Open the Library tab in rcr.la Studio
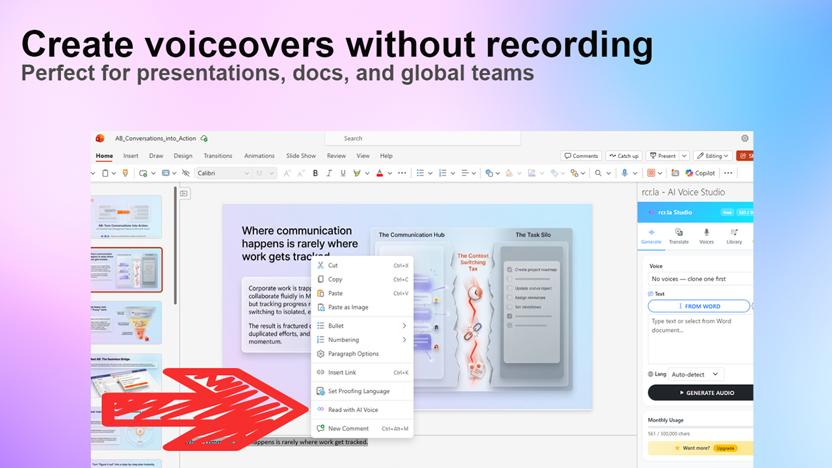832x468 pixels. (x=734, y=237)
